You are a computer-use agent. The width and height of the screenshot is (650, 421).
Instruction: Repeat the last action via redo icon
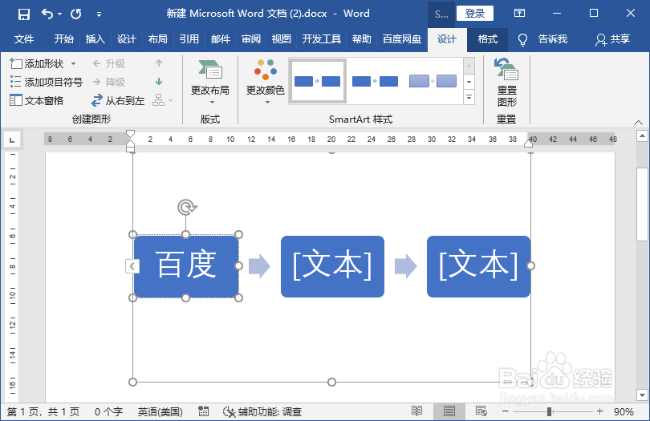click(x=76, y=14)
